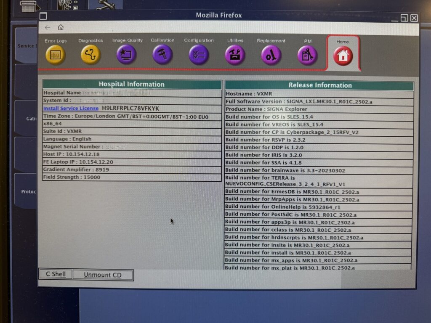This screenshot has width=431, height=323.
Task: Click the Install Service License link
Action: point(71,108)
